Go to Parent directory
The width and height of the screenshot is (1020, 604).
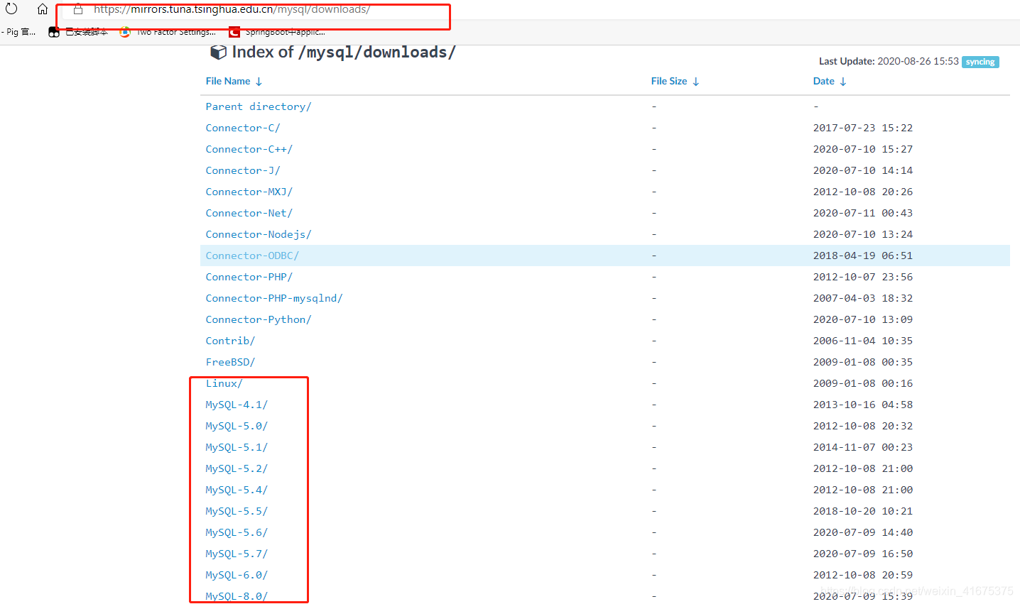point(259,106)
